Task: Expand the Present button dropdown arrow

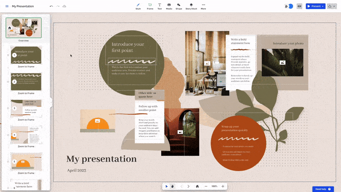Action: [323, 6]
